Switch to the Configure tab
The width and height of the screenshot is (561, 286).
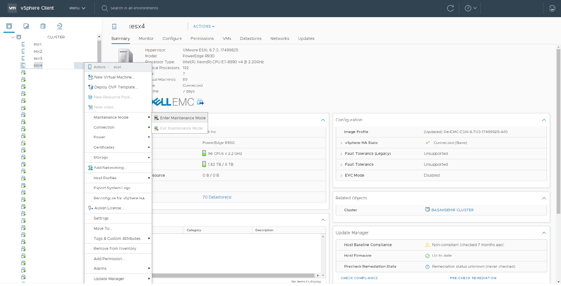coord(172,39)
